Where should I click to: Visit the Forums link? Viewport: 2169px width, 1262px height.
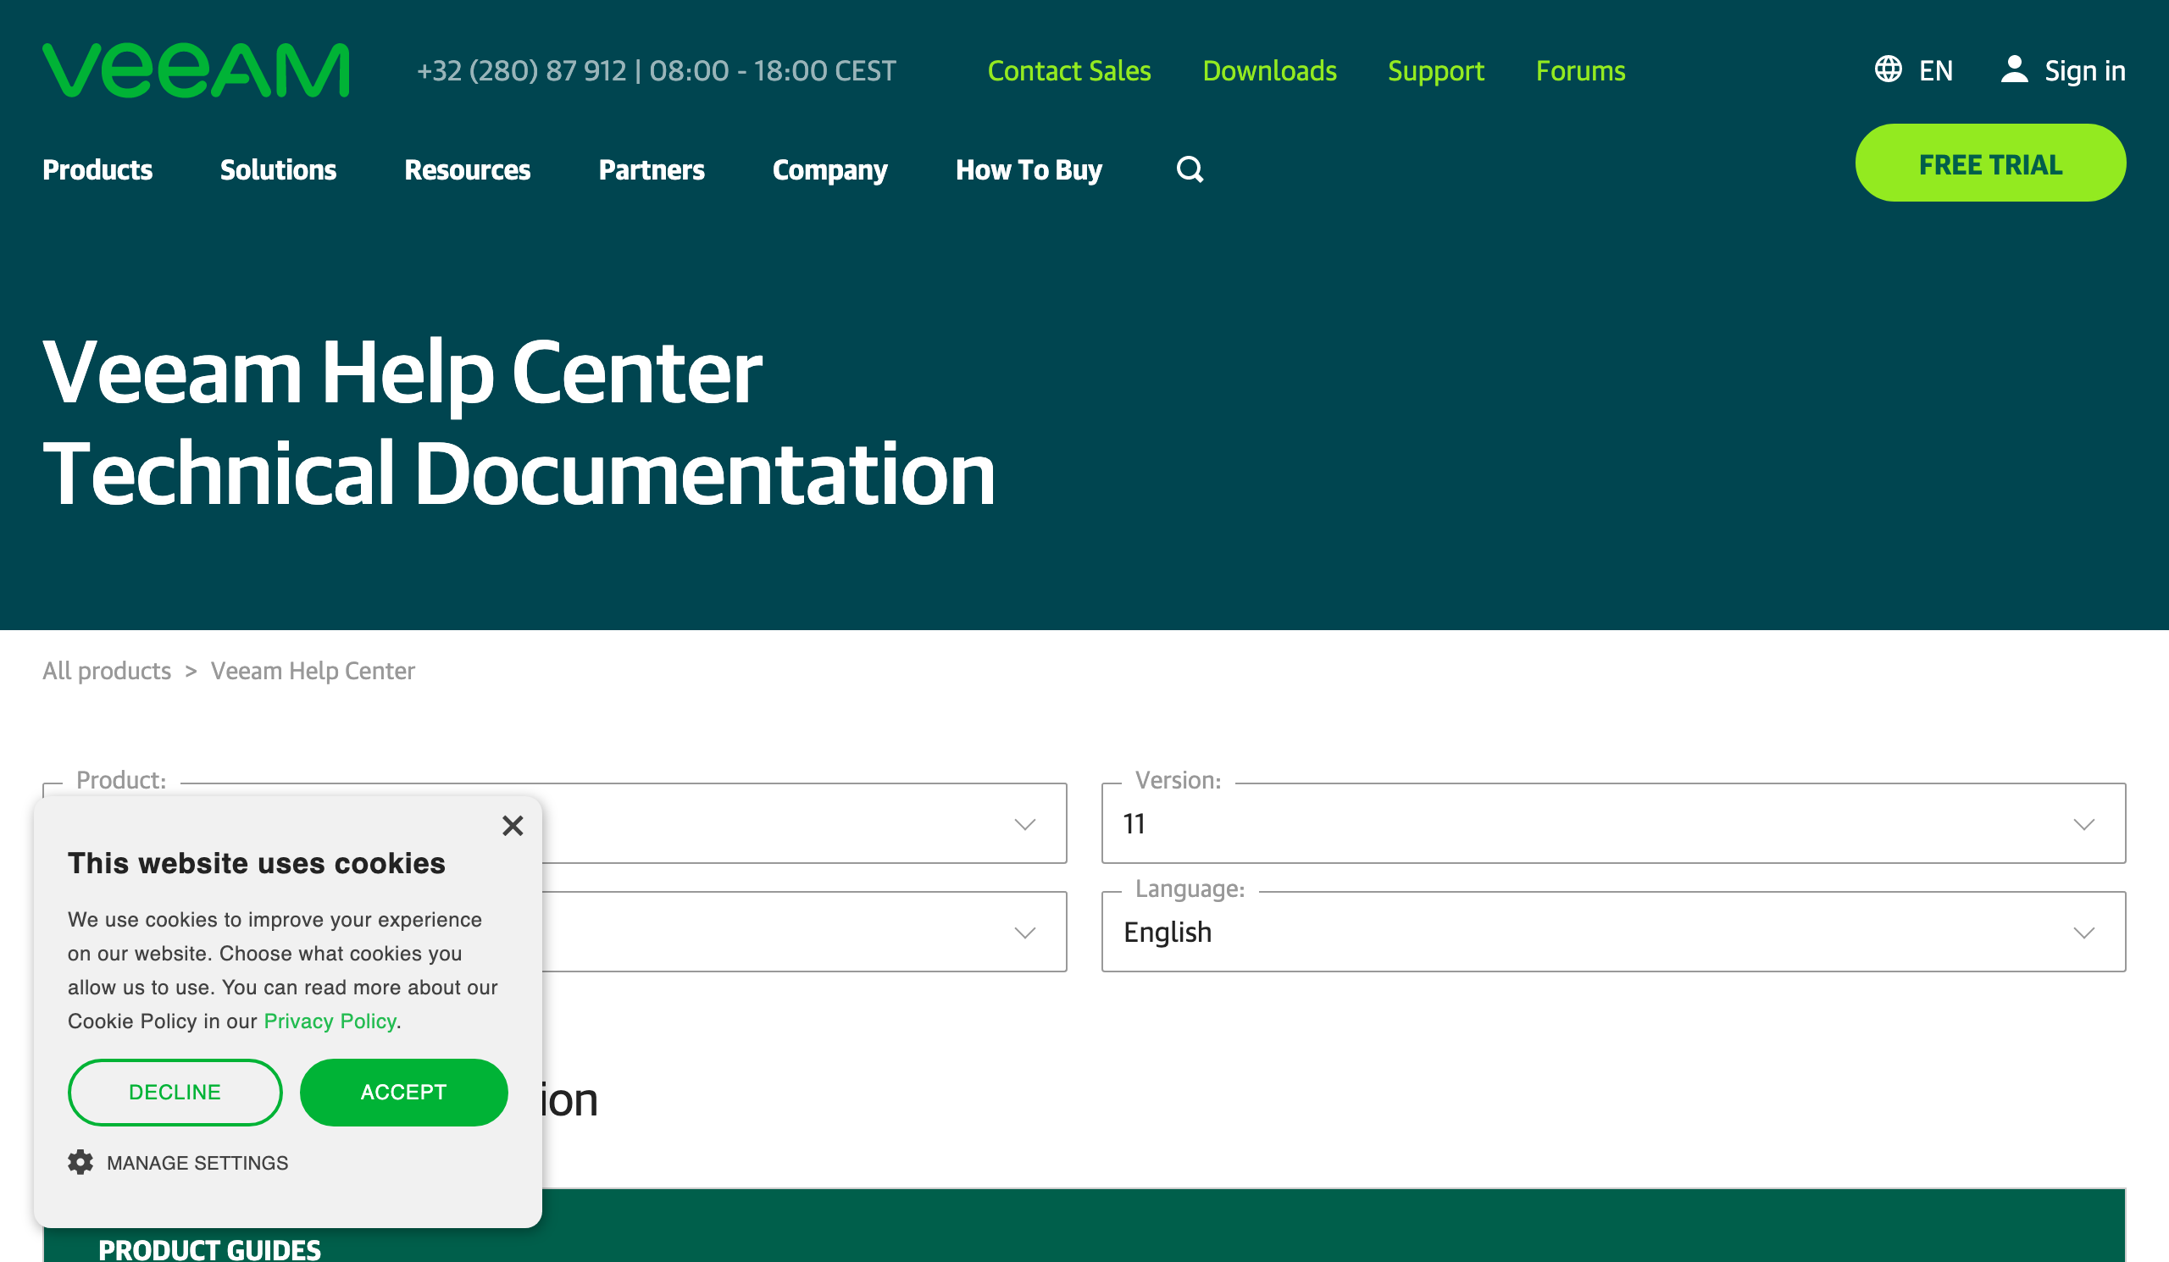tap(1580, 70)
